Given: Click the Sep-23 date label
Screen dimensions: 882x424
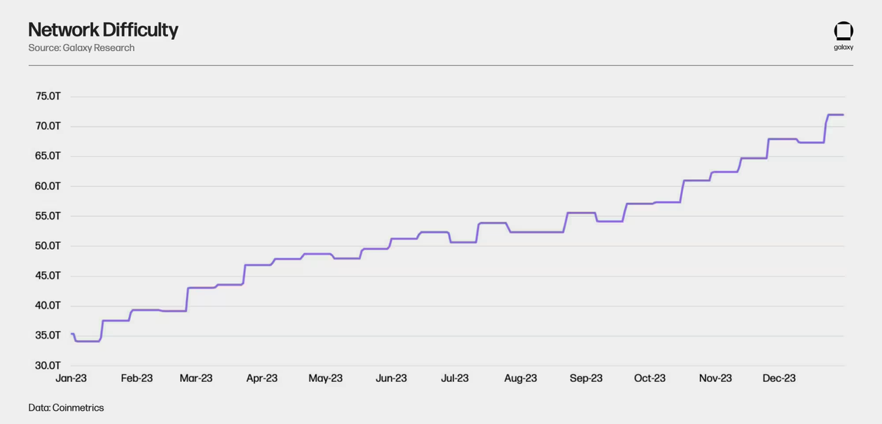Looking at the screenshot, I should pyautogui.click(x=586, y=379).
